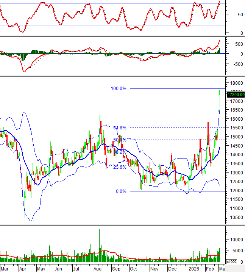The image size is (245, 272).
Task: Click the Oct label on the time axis
Action: [x=134, y=269]
